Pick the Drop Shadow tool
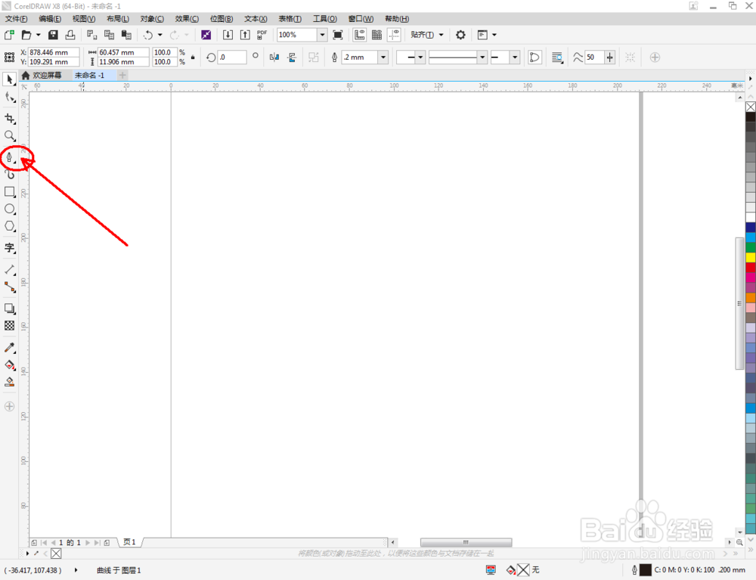This screenshot has width=756, height=580. [x=10, y=308]
